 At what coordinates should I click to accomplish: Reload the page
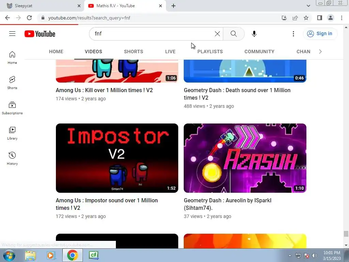[29, 18]
